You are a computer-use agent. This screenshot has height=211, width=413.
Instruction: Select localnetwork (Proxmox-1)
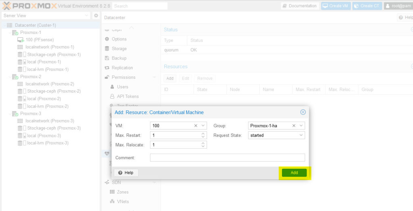(x=50, y=47)
